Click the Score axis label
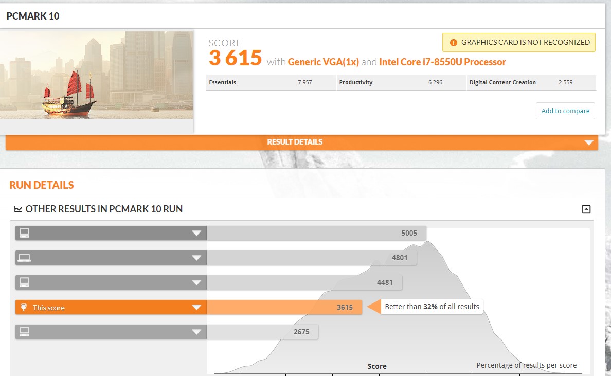Screen dimensions: 611x376 coord(377,366)
